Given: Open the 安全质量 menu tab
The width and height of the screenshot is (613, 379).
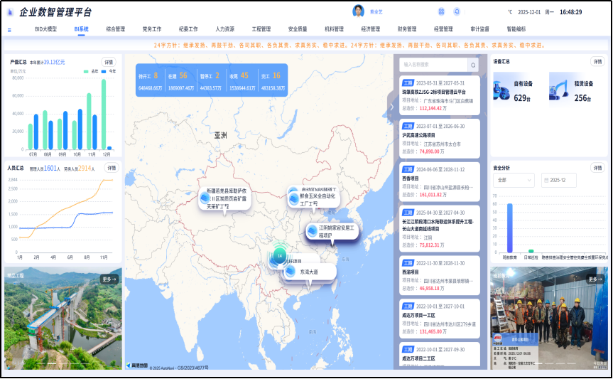Looking at the screenshot, I should pos(298,29).
